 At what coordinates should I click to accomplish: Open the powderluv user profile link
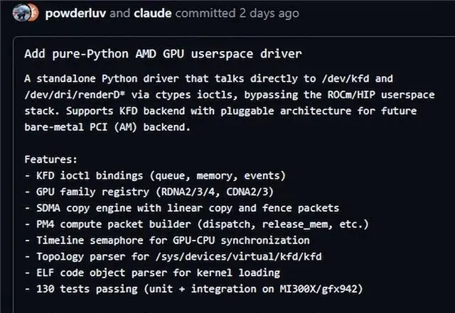(75, 13)
